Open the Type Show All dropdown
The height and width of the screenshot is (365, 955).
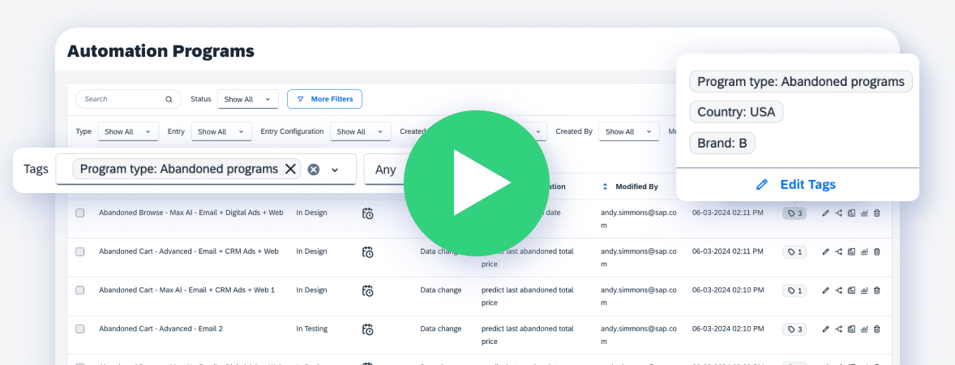129,131
